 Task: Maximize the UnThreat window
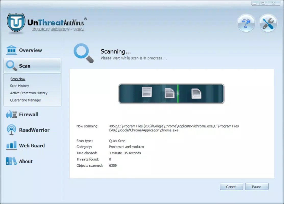[x=263, y=3]
